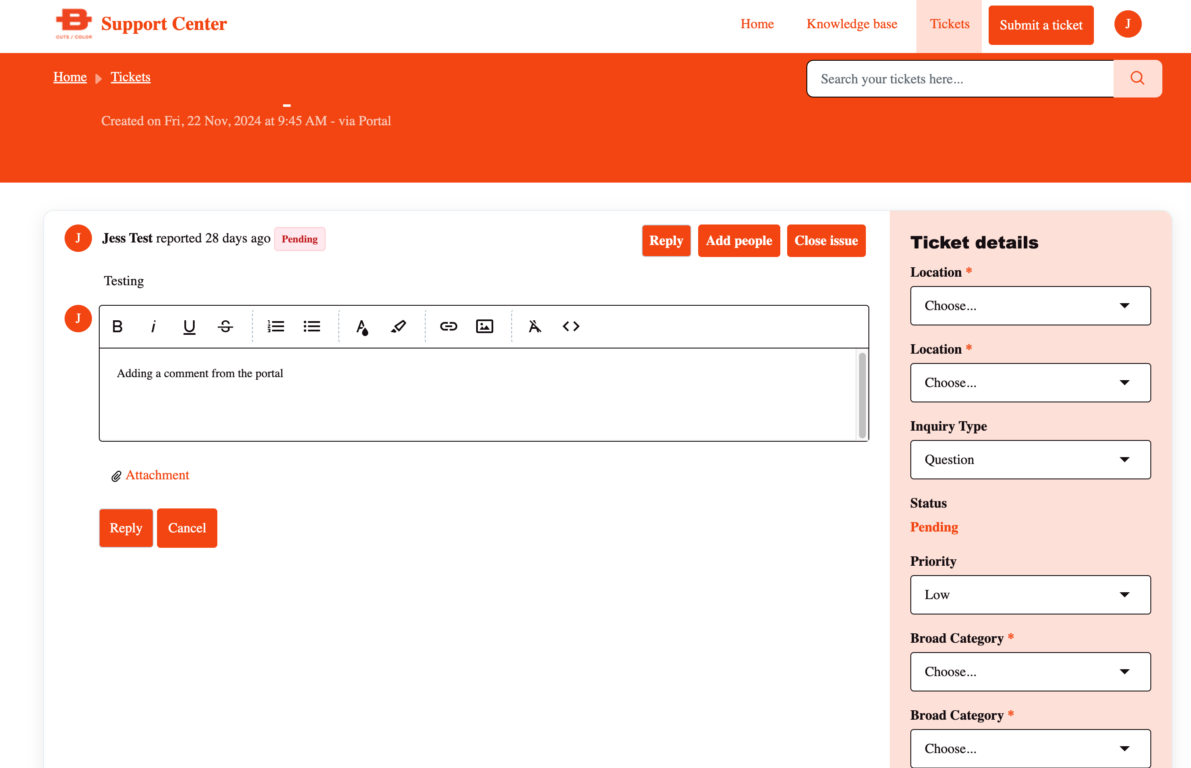Viewport: 1191px width, 768px height.
Task: Click the Close issue button
Action: coord(826,240)
